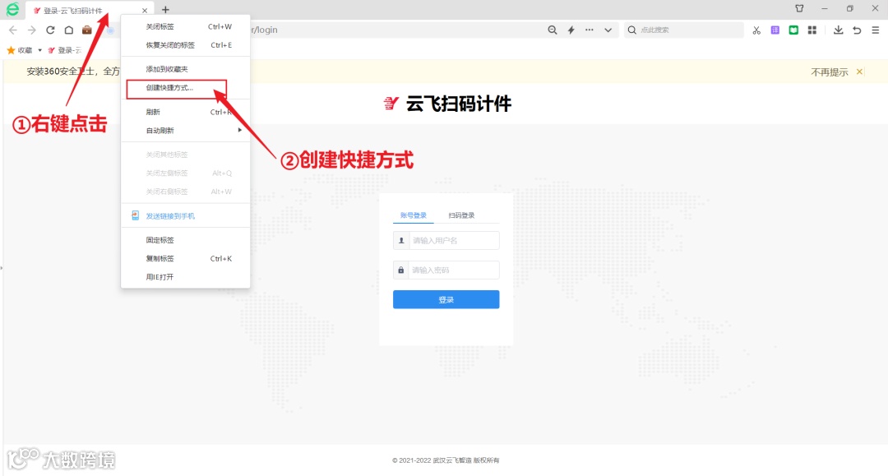The image size is (888, 476).
Task: Choose 固定标签 in the menu
Action: [x=185, y=240]
